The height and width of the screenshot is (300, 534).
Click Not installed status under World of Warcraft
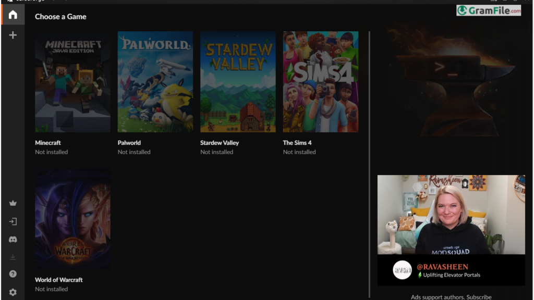coord(52,289)
